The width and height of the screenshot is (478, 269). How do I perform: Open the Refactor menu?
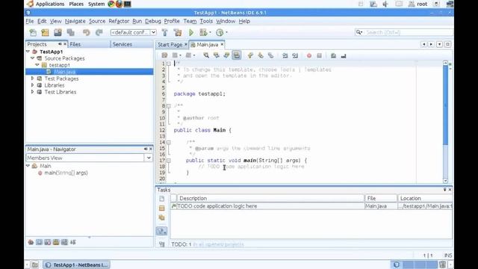(x=119, y=21)
